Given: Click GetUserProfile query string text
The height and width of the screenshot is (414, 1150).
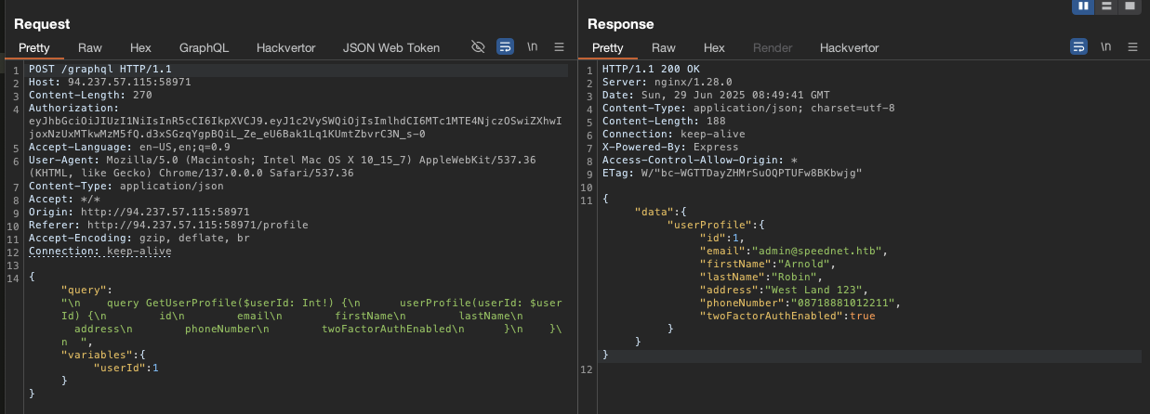Looking at the screenshot, I should (x=311, y=322).
